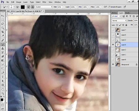Screen dimensions: 139x111
Task: Open the Filter menu
Action: coord(44,2)
